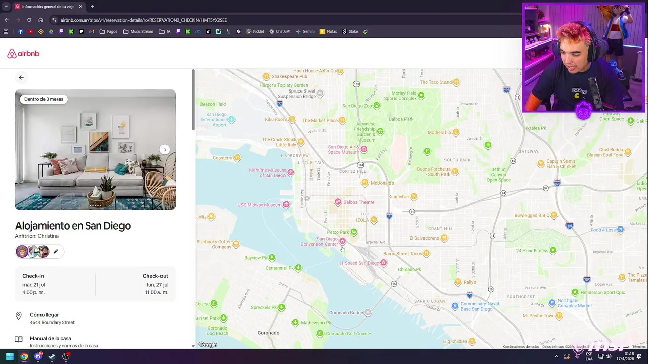The width and height of the screenshot is (648, 364).
Task: Show hidden system tray icons
Action: click(556, 356)
